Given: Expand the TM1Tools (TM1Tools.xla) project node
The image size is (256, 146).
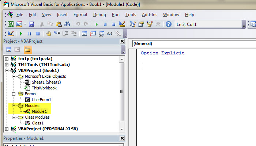Looking at the screenshot, I should [7, 65].
